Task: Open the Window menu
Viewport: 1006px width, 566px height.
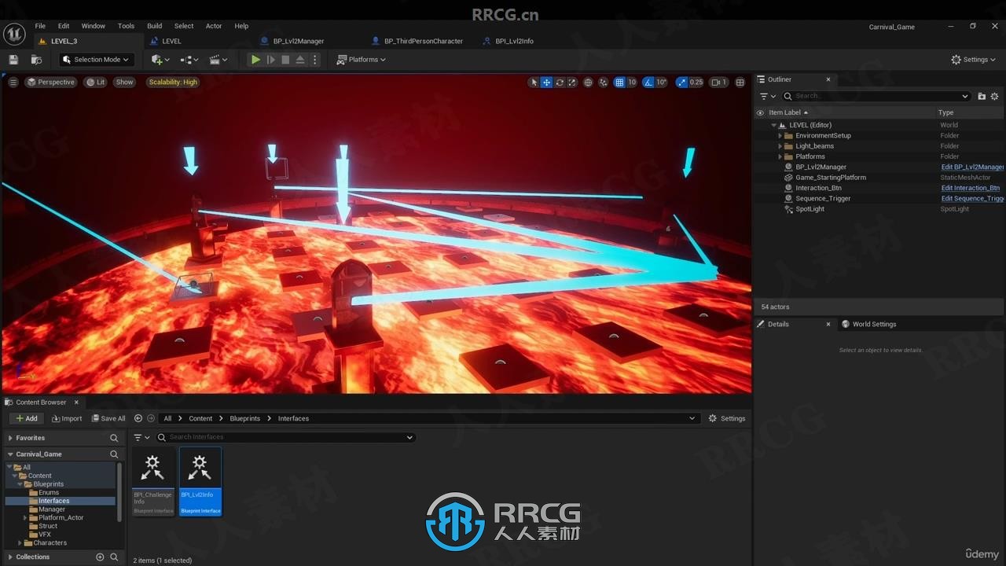Action: tap(94, 26)
